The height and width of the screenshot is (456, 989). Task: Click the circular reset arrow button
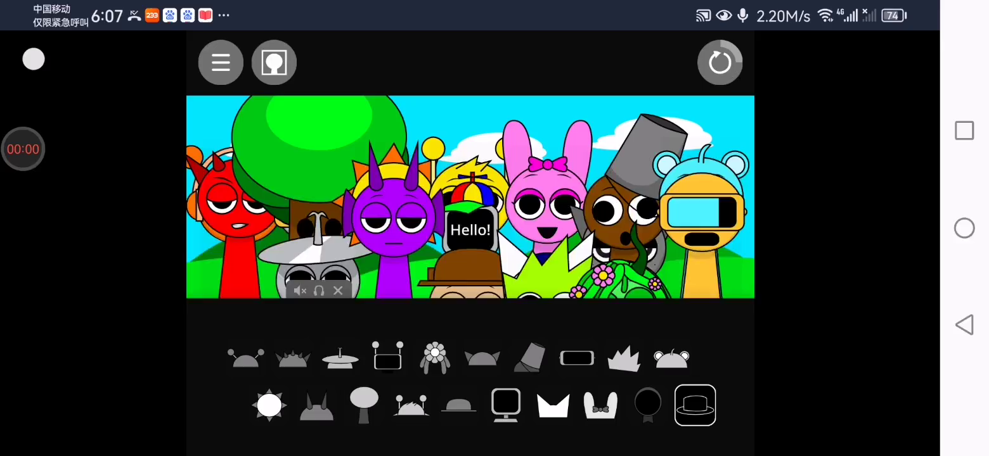720,63
